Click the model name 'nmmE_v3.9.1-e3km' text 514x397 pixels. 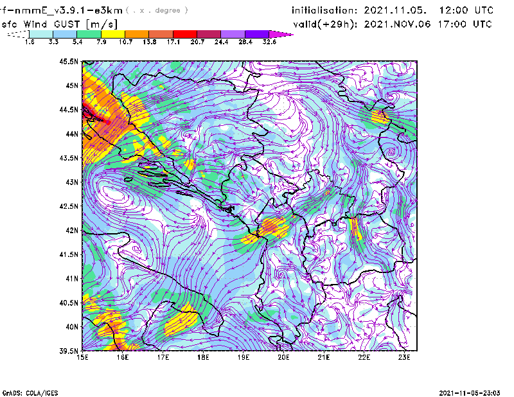(69, 10)
